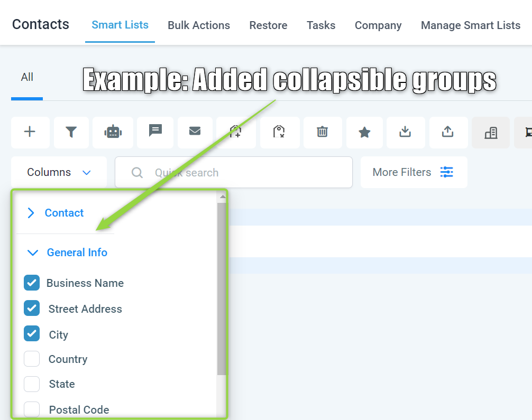Image resolution: width=532 pixels, height=420 pixels.
Task: Click the trash delete contacts icon
Action: (x=323, y=132)
